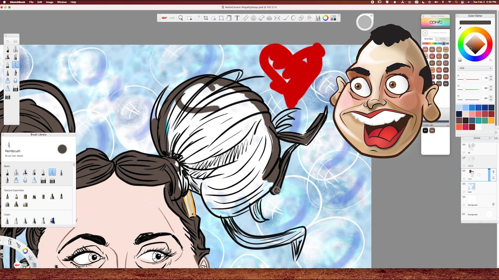Select the highlighted Paintbrush in the Basic brush set
This screenshot has height=280, width=499.
click(x=52, y=172)
